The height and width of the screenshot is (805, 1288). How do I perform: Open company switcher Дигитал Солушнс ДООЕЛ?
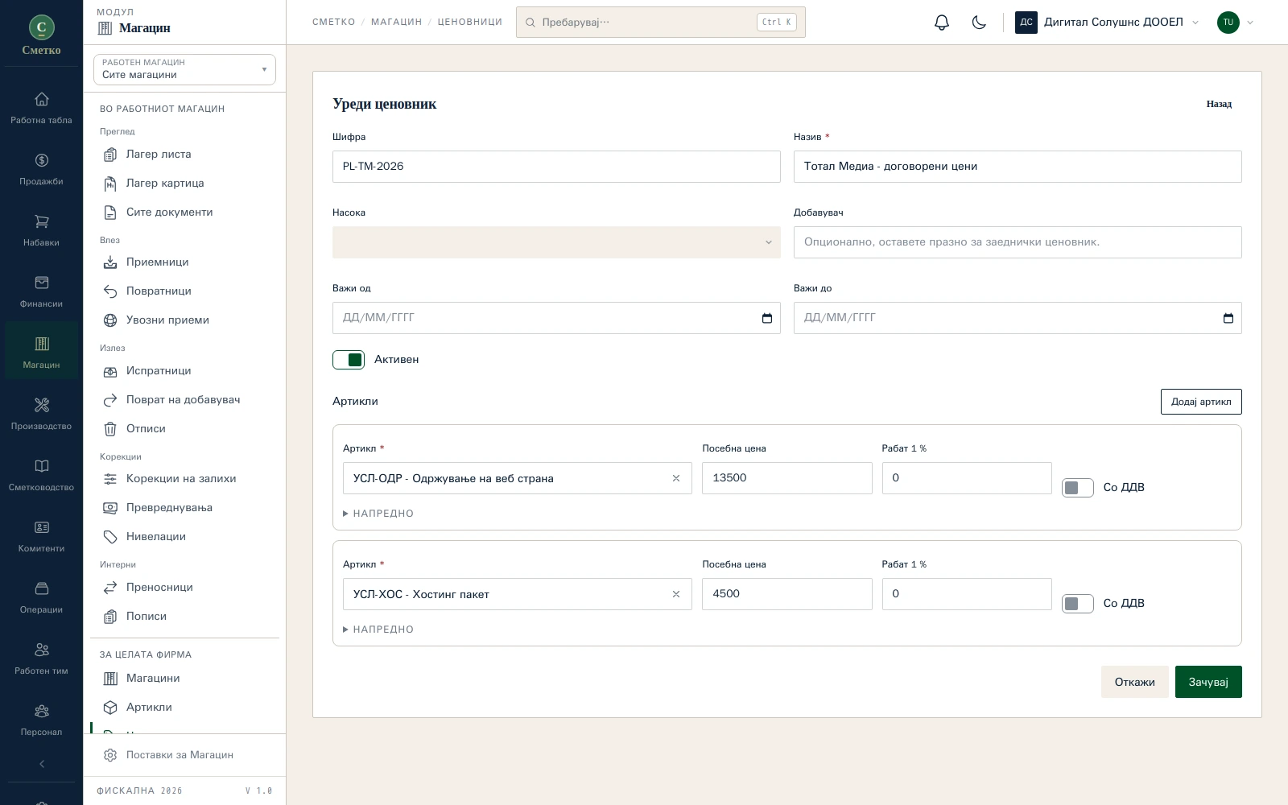click(x=1107, y=23)
